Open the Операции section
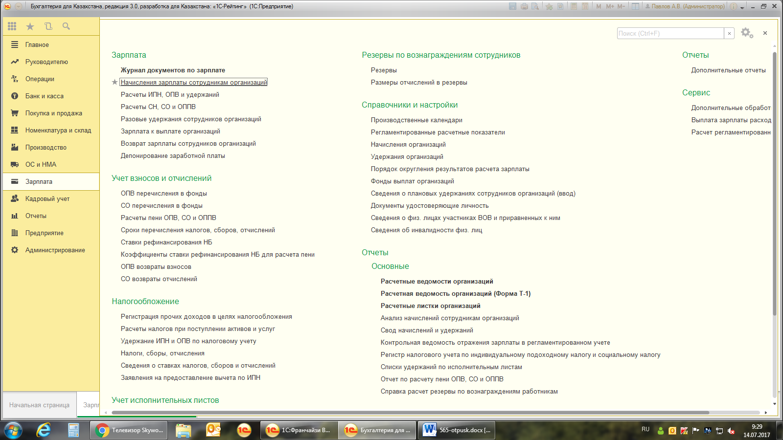The width and height of the screenshot is (783, 440). click(x=51, y=79)
